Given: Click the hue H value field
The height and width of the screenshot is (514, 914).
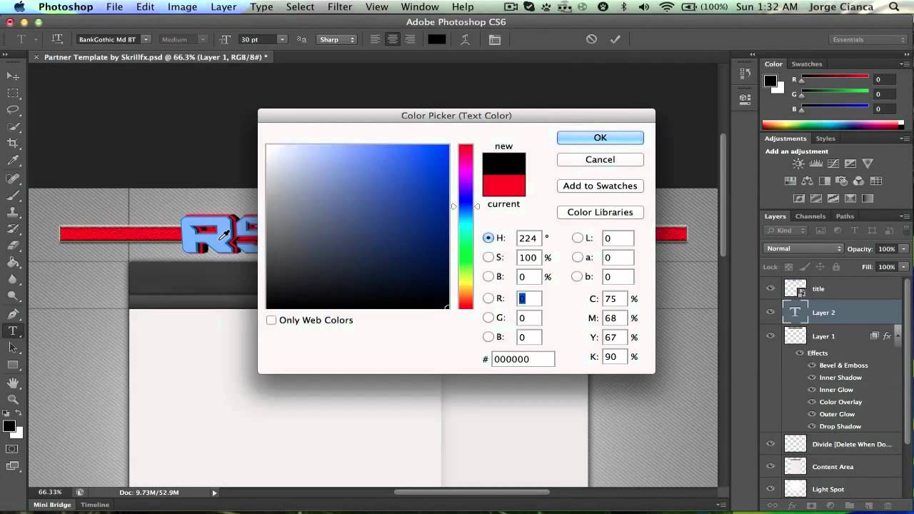Looking at the screenshot, I should pyautogui.click(x=529, y=238).
